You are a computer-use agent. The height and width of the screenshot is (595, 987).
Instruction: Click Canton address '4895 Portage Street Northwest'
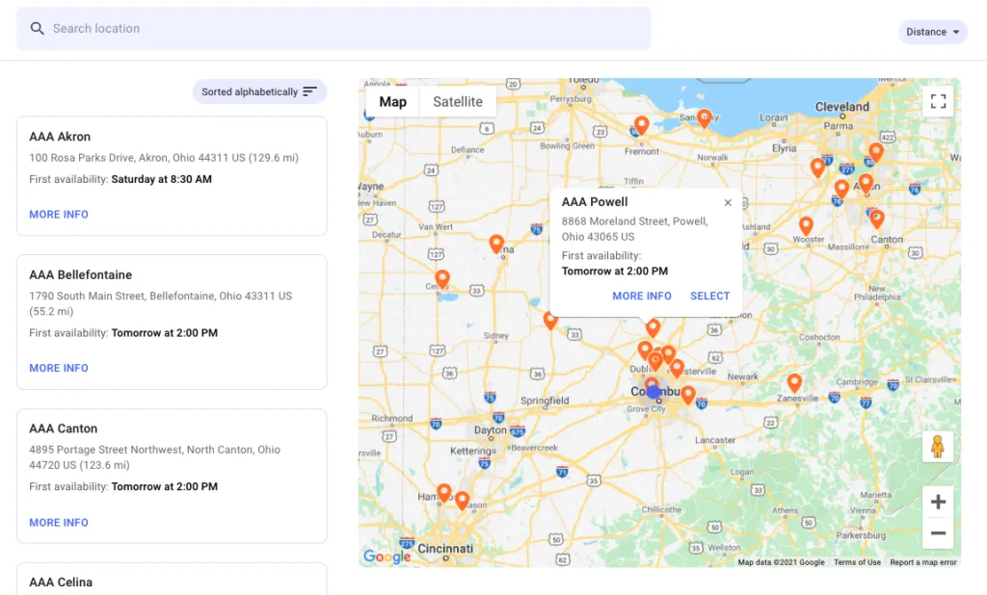click(x=106, y=450)
